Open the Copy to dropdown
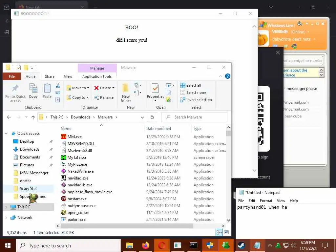 coord(77,97)
